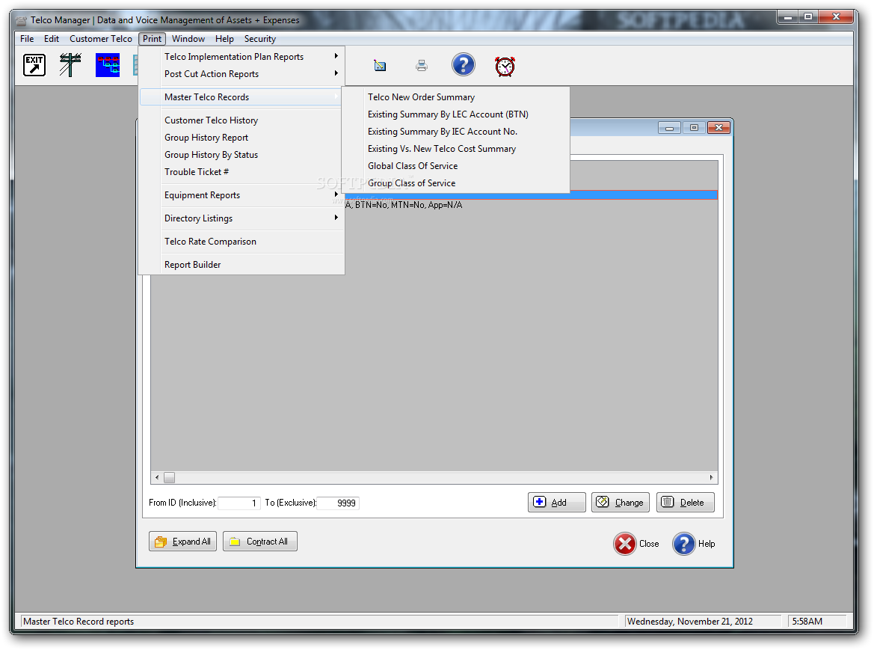874x650 pixels.
Task: Open the Edit menu
Action: [52, 38]
